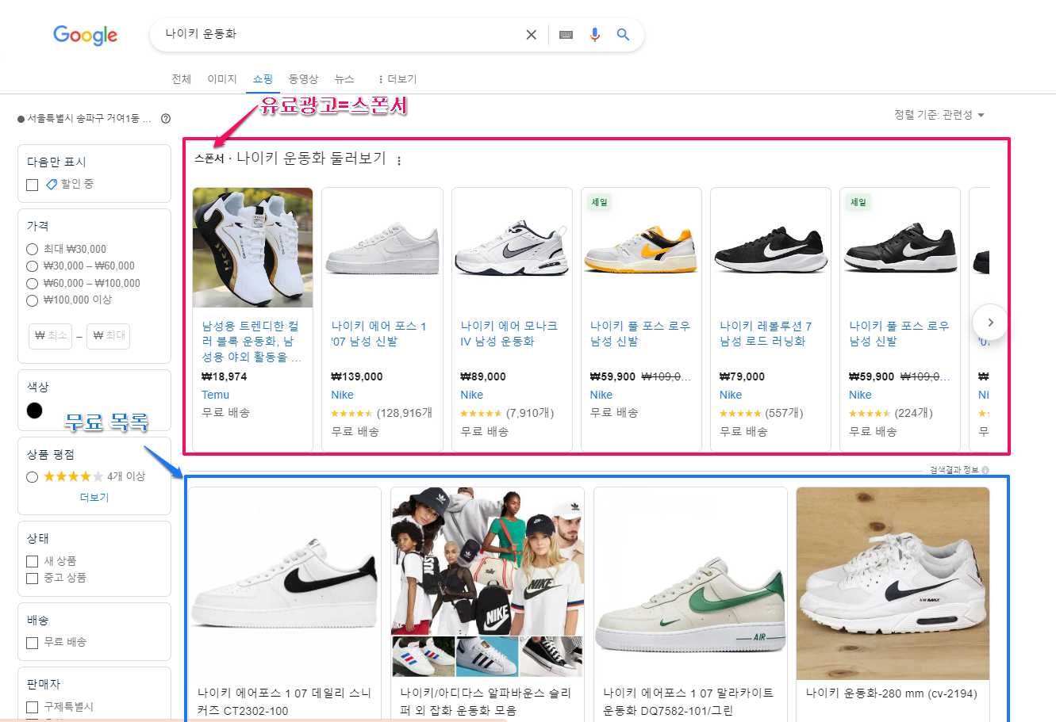Screen dimensions: 1056x722
Task: Click the 검색결과 정보 link
Action: coord(954,470)
